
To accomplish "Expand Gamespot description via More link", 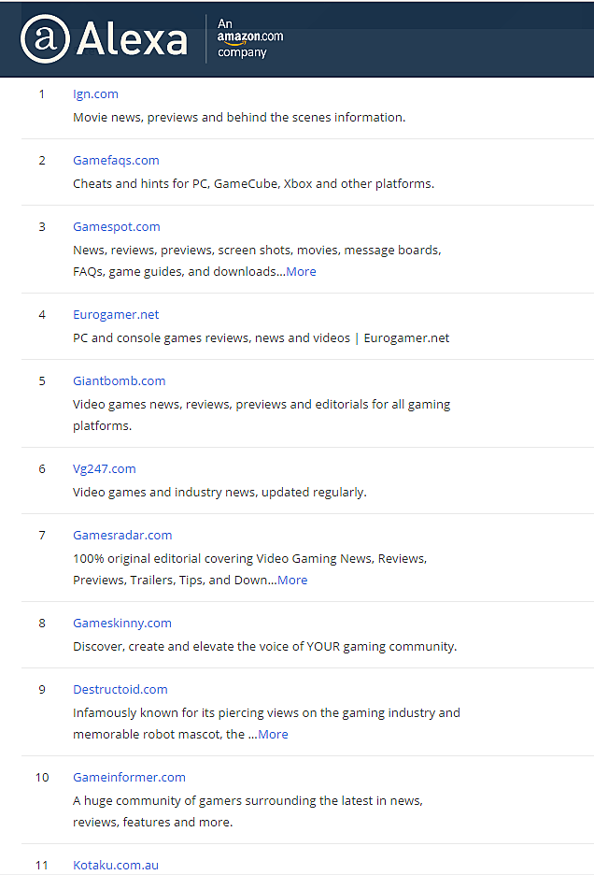I will 301,272.
